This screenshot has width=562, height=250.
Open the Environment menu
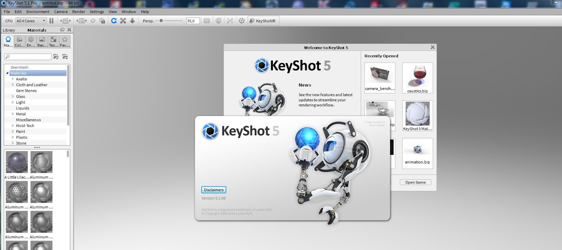(x=38, y=12)
